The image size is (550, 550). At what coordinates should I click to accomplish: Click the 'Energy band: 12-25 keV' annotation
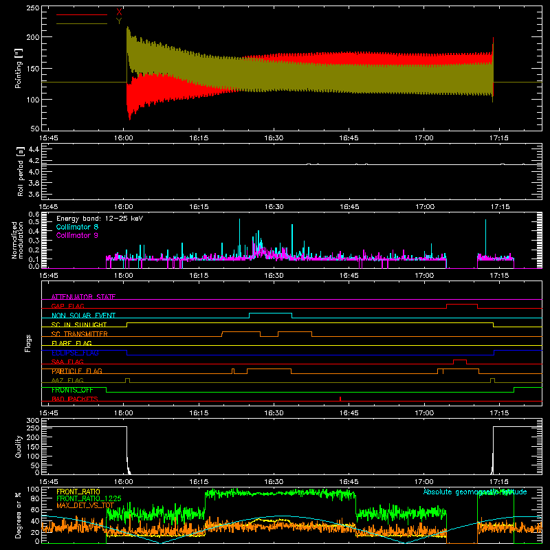[x=100, y=219]
